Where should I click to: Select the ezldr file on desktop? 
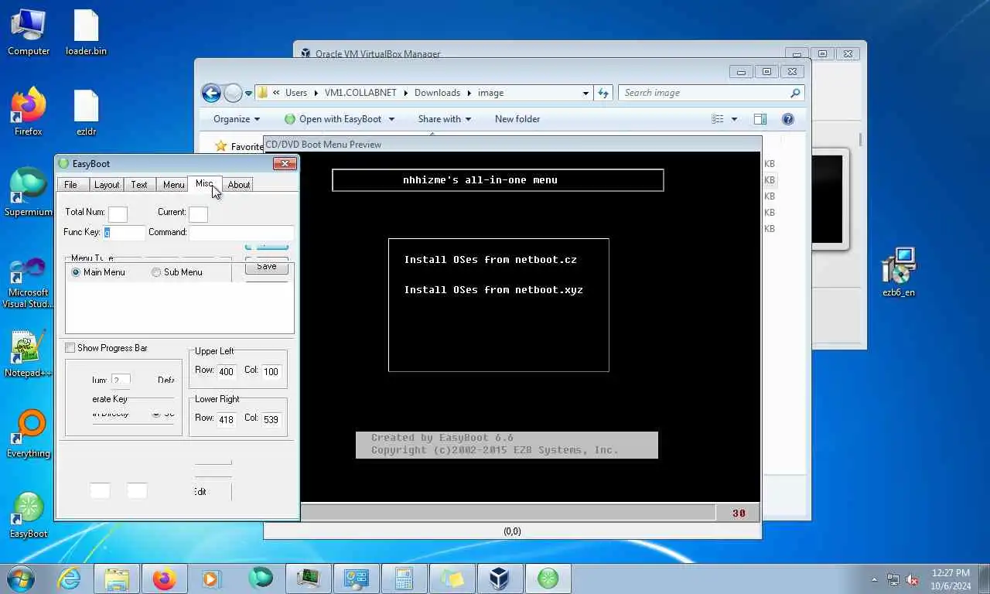point(86,113)
